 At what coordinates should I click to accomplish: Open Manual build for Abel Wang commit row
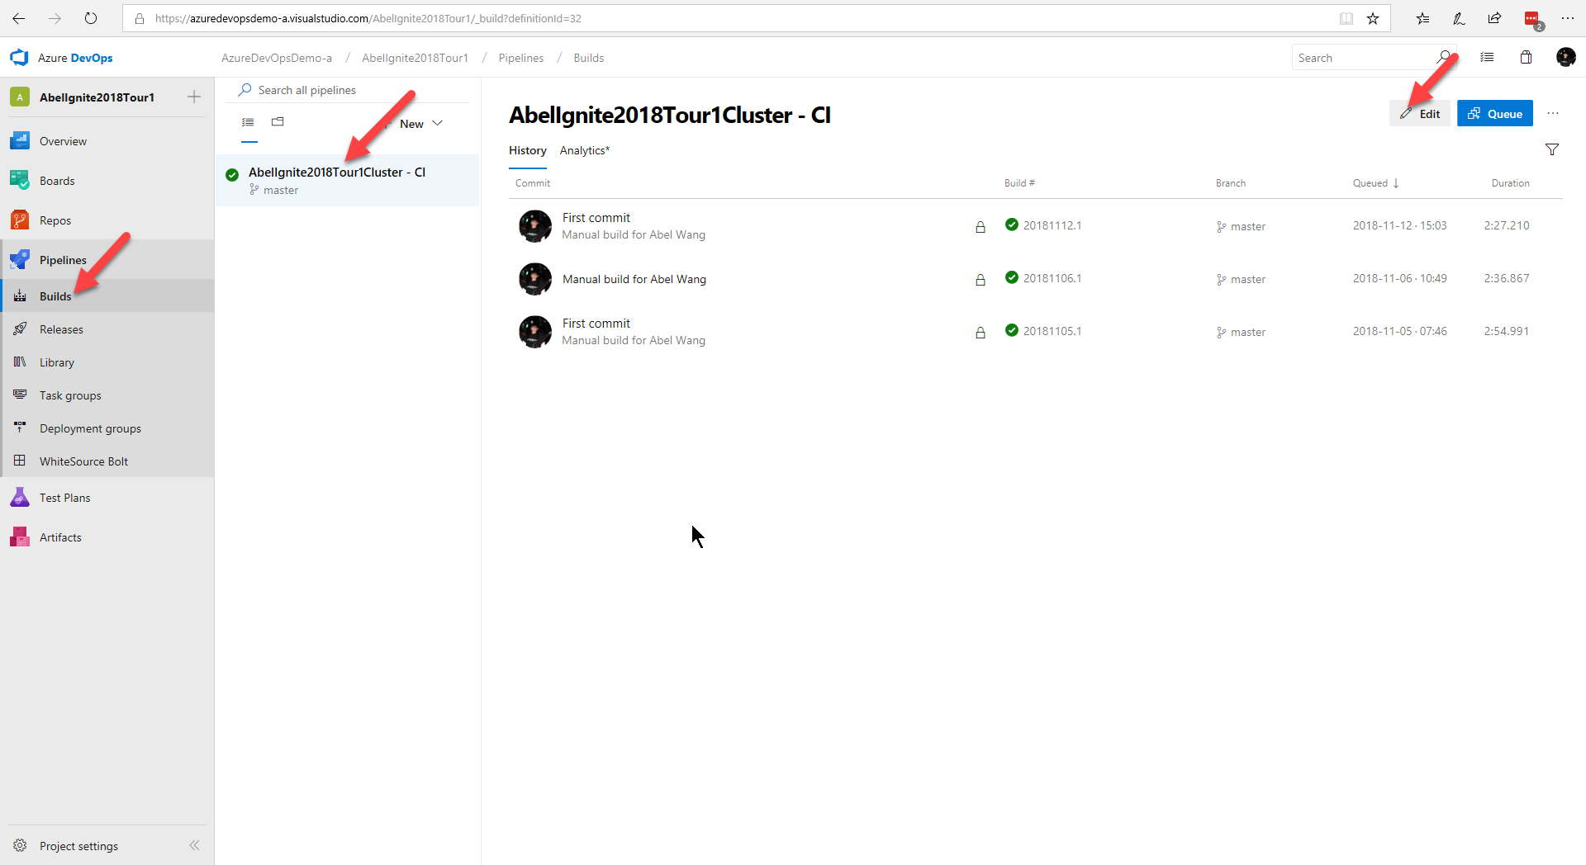click(x=634, y=279)
